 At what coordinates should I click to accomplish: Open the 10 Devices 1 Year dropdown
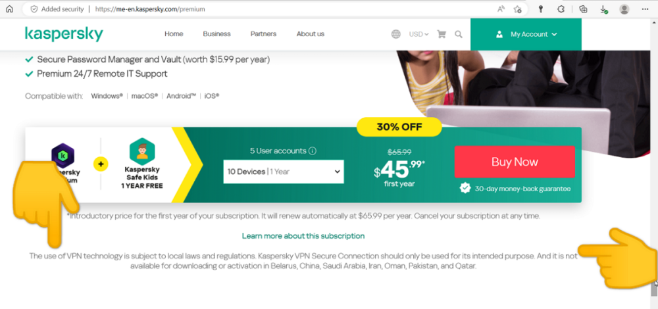[284, 172]
